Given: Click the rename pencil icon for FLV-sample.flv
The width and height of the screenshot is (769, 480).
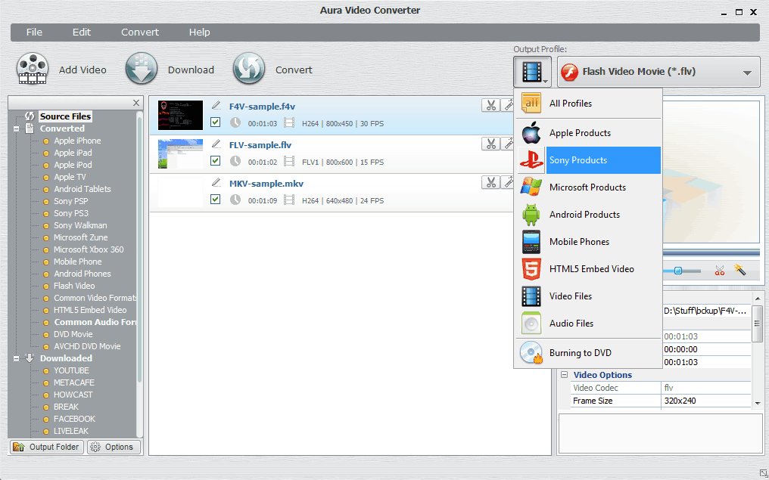Looking at the screenshot, I should [x=216, y=144].
